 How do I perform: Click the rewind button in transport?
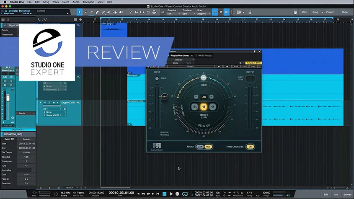click(x=143, y=194)
